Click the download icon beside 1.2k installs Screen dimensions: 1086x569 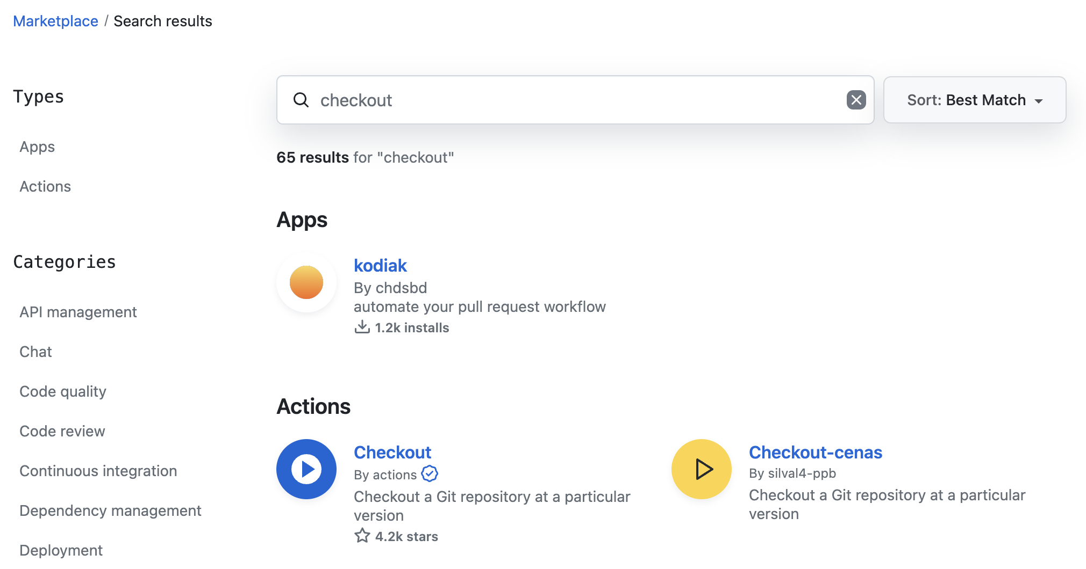coord(362,327)
